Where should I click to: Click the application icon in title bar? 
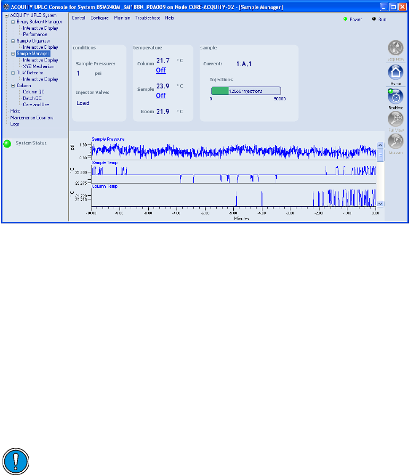[6, 6]
